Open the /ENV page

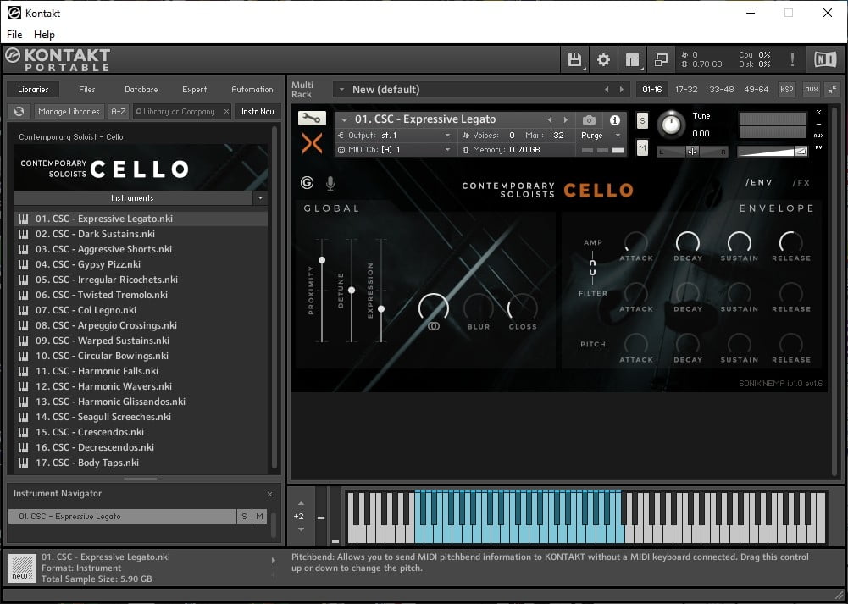click(x=759, y=183)
